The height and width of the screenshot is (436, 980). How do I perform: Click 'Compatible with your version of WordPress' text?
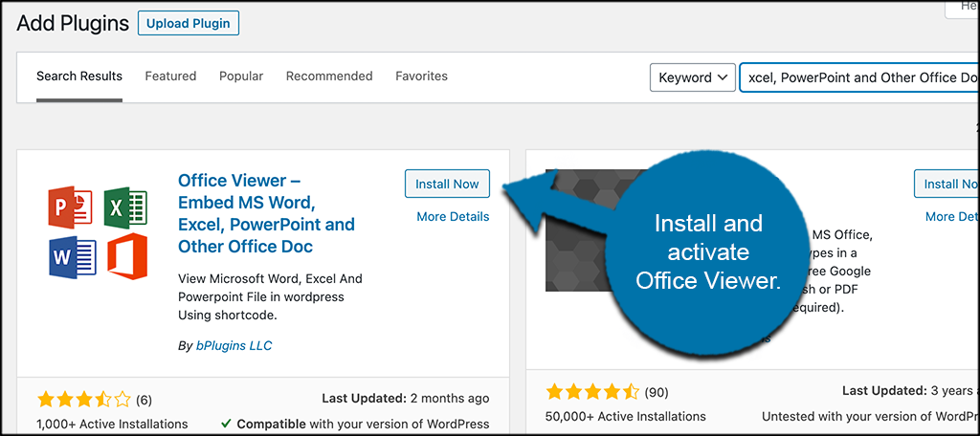[356, 425]
